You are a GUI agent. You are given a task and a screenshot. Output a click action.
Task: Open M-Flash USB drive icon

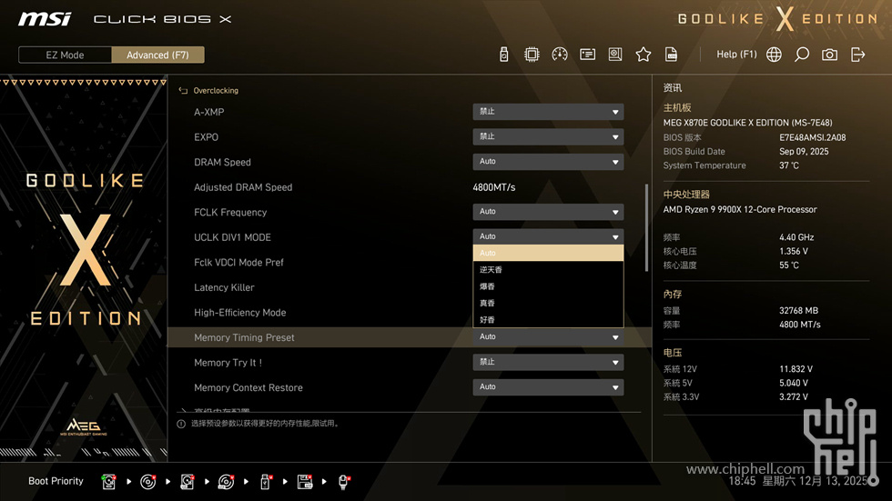(504, 55)
